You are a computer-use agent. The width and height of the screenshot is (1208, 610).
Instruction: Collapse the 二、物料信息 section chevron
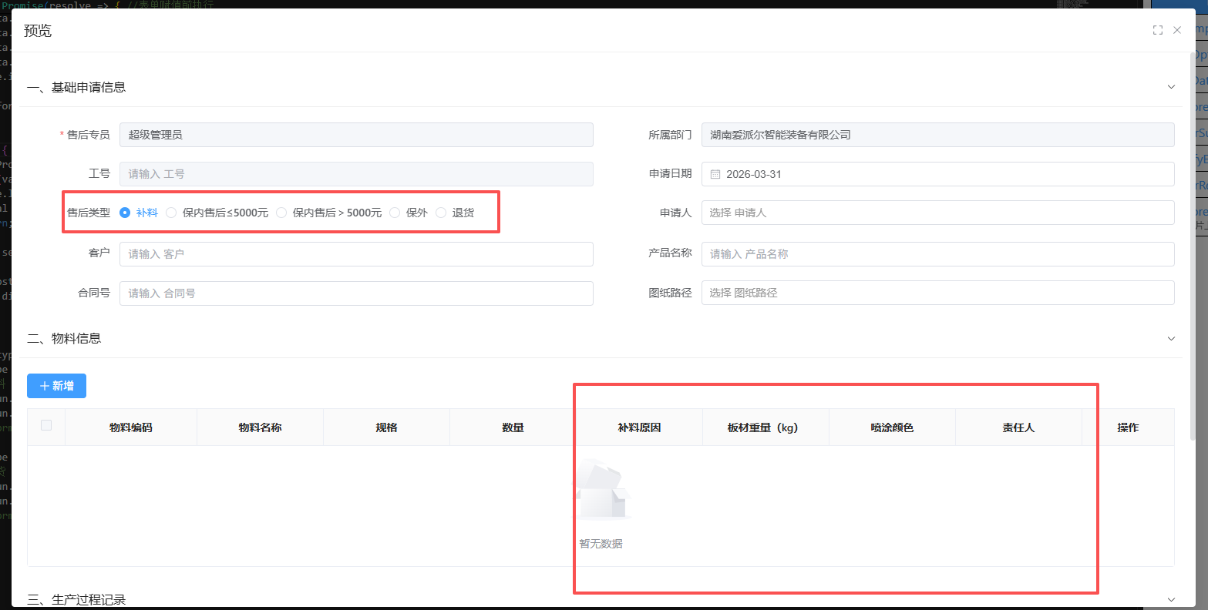(1171, 338)
